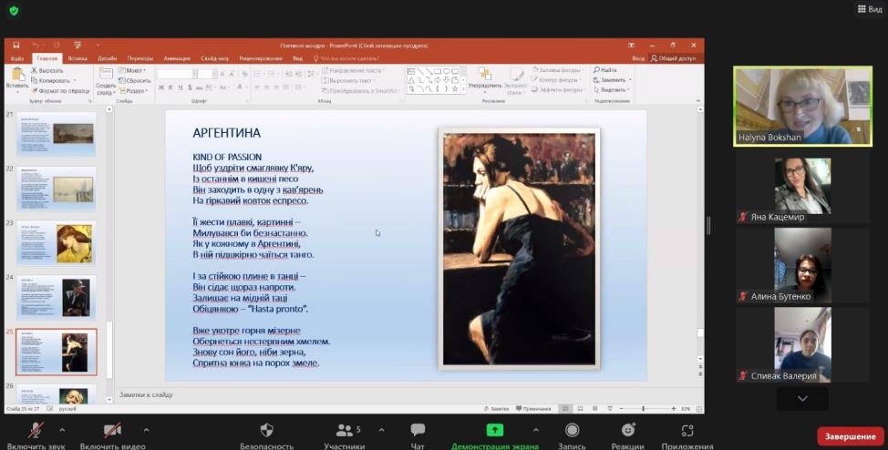
Task: Expand screen share options arrow
Action: coord(536,430)
